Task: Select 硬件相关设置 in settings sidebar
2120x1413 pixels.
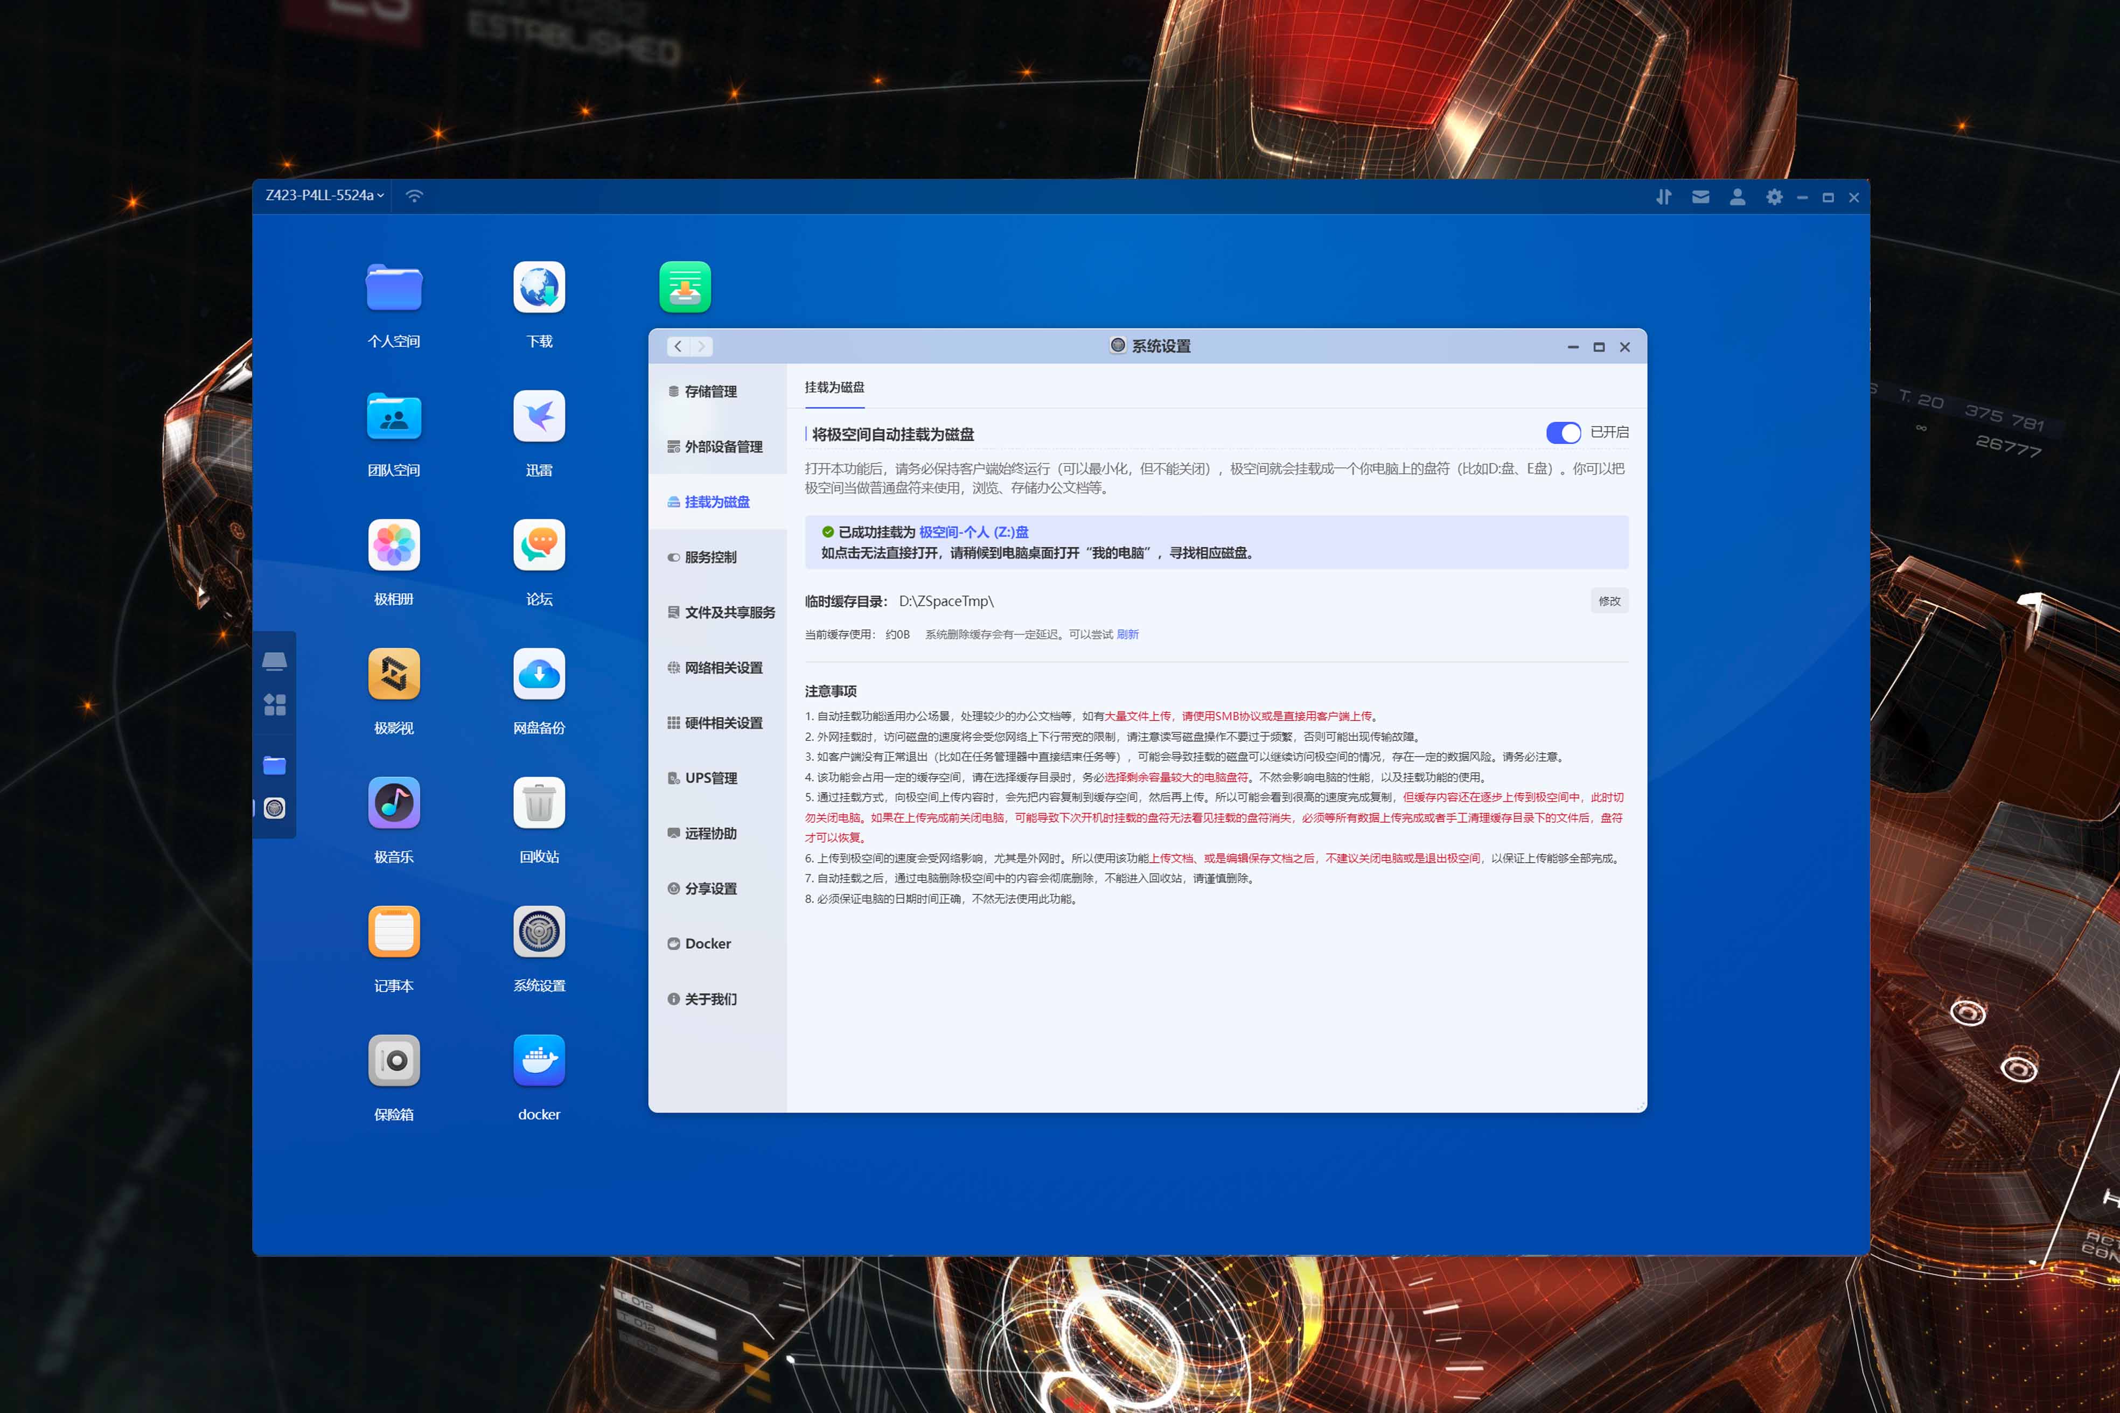Action: pyautogui.click(x=717, y=723)
